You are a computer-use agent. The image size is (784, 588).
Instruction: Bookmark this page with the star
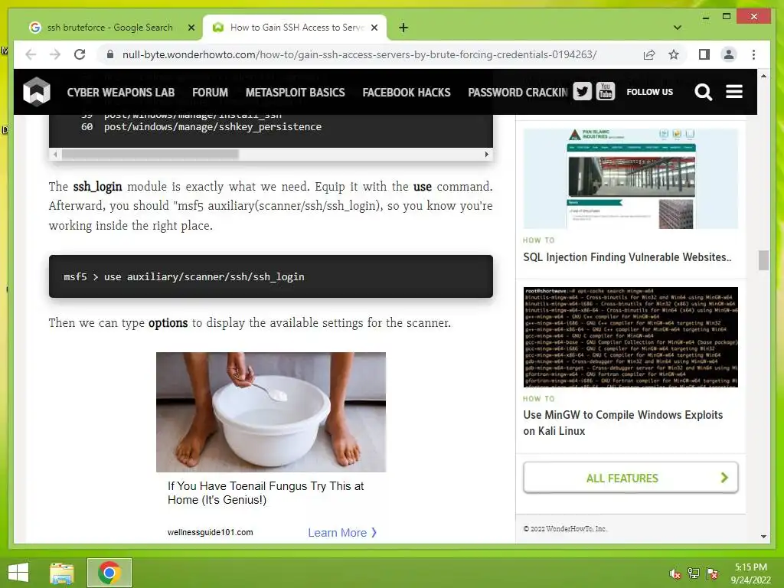pos(674,54)
